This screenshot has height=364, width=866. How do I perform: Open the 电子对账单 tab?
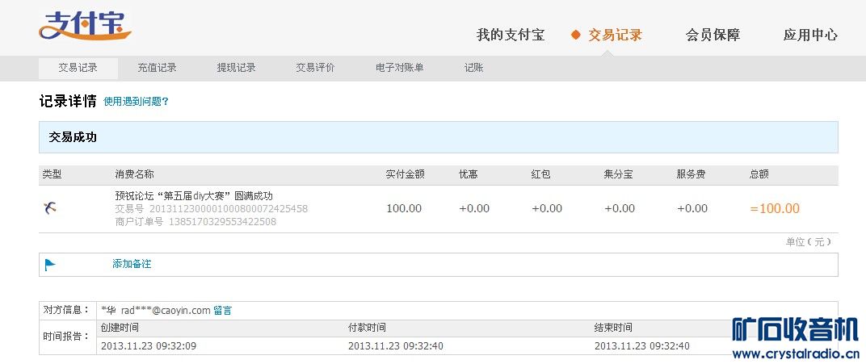point(399,68)
